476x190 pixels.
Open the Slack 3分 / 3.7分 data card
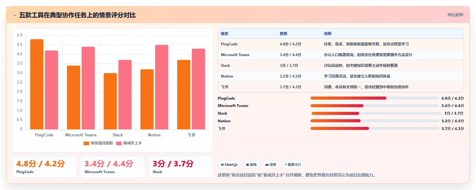[x=181, y=167]
